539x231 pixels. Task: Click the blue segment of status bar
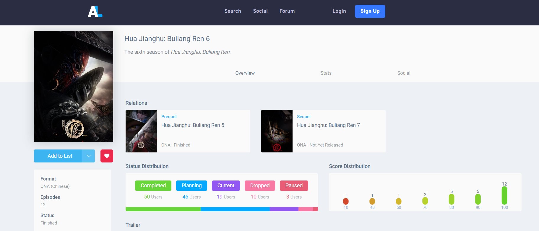tap(235, 209)
